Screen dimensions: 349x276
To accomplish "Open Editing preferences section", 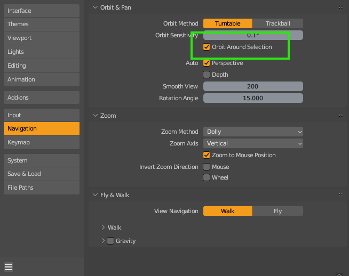I will click(x=42, y=66).
